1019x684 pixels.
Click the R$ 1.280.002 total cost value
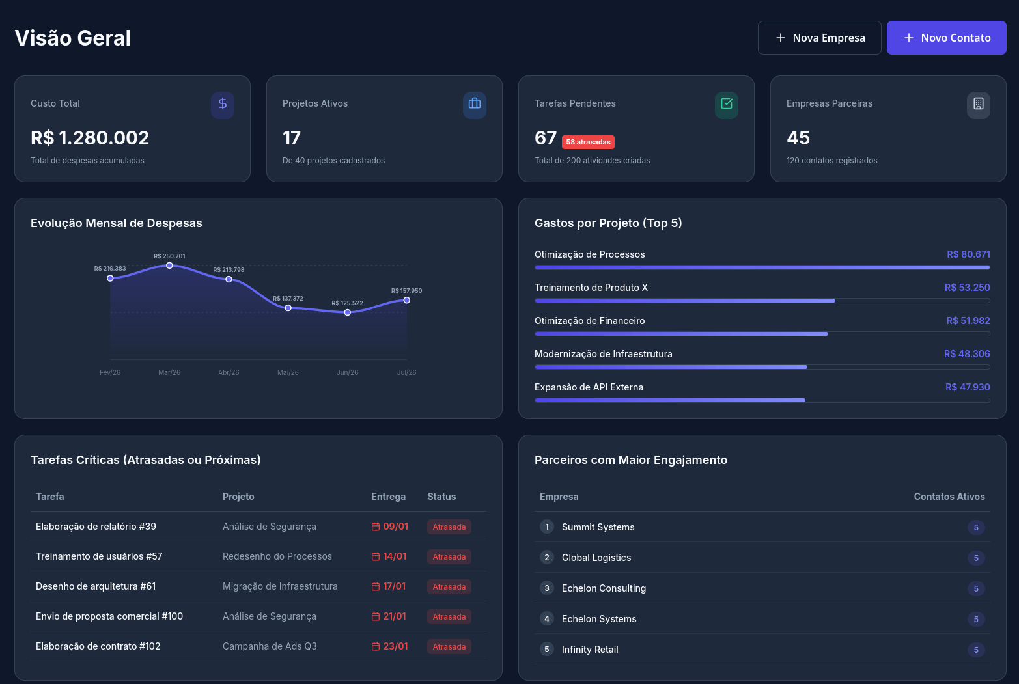coord(90,138)
